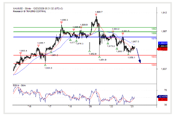Select the 1,873.2 price label

111,46
